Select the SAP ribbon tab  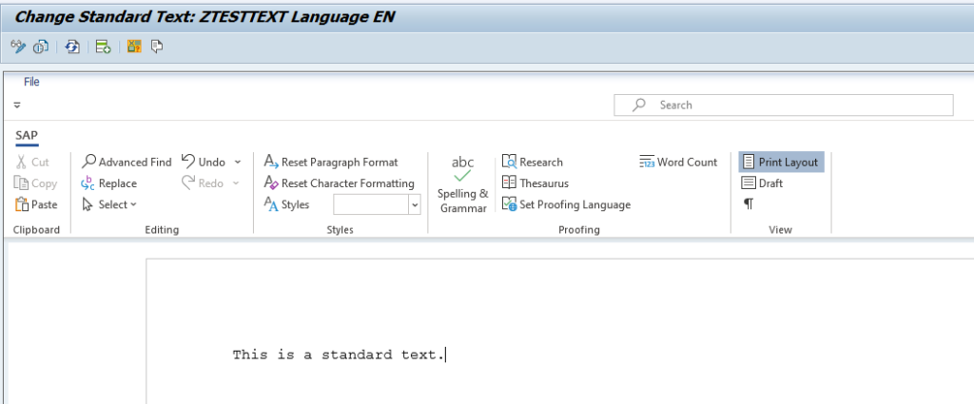pyautogui.click(x=27, y=135)
